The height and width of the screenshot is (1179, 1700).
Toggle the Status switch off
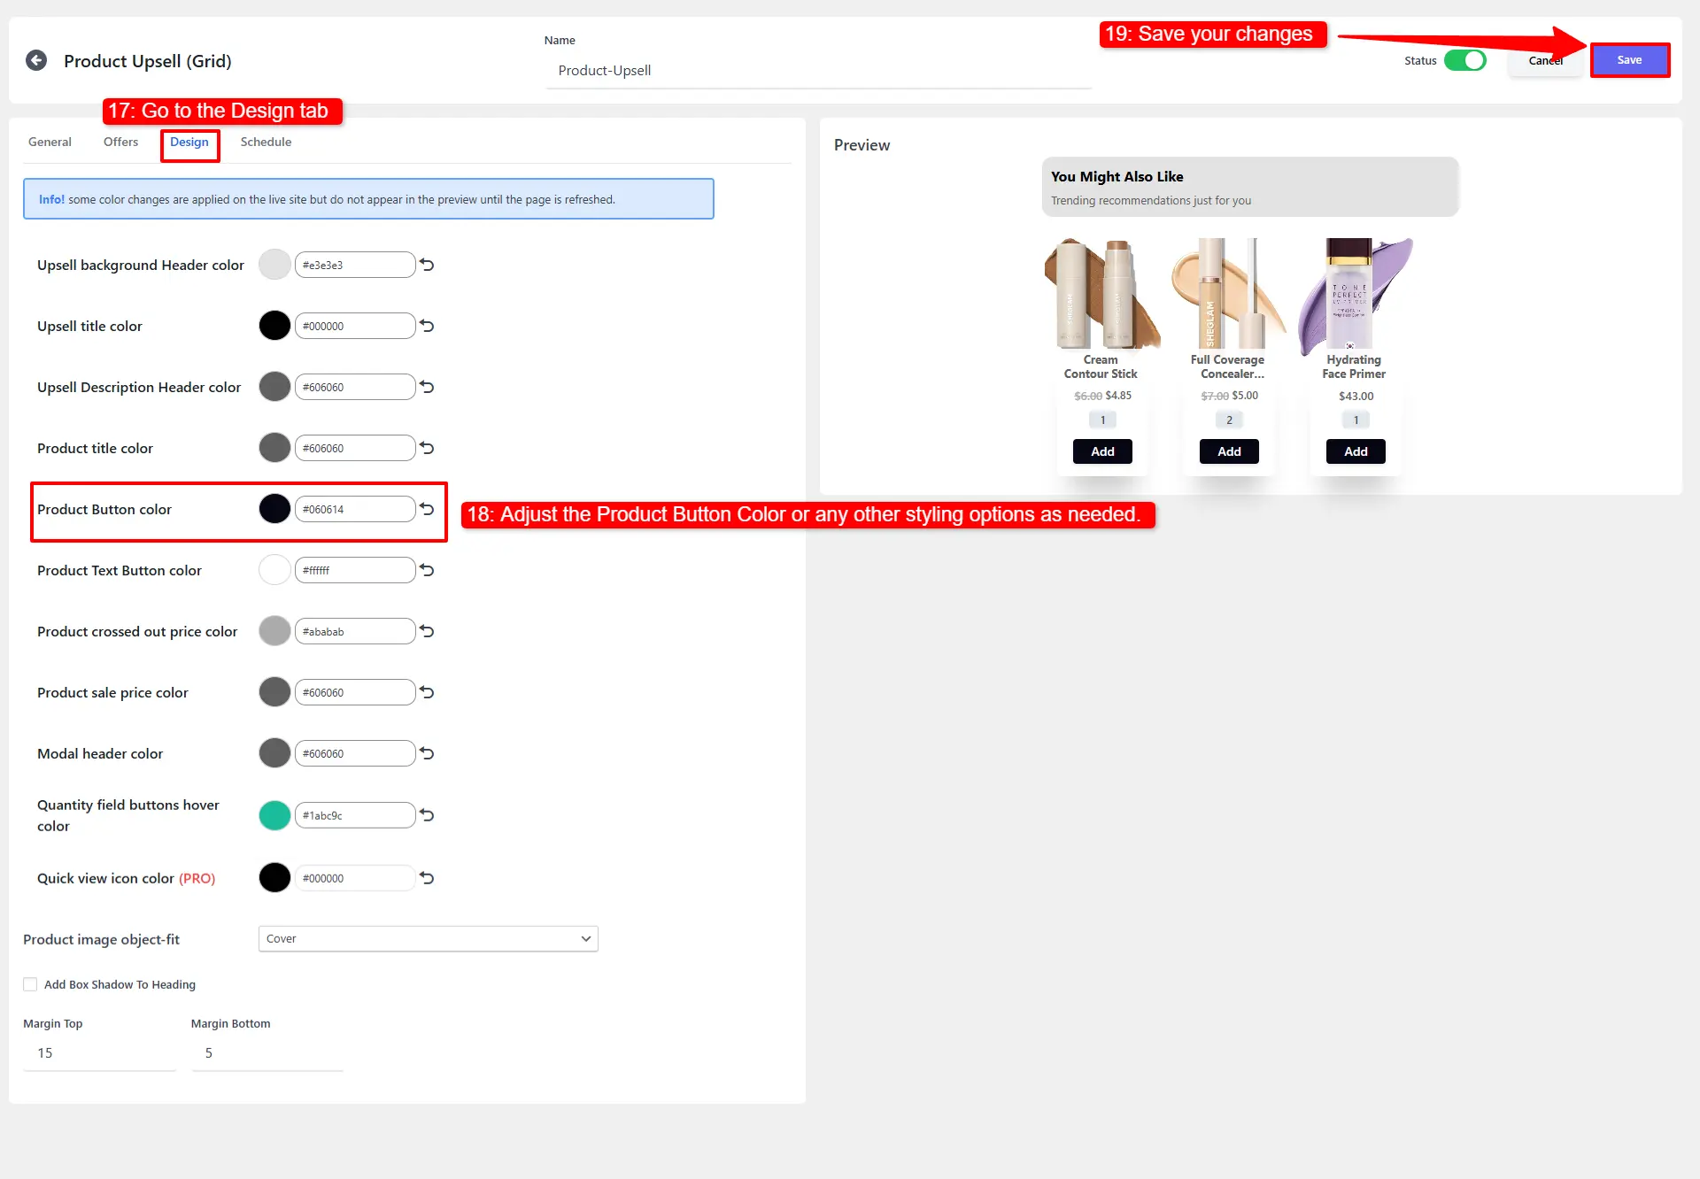1464,60
